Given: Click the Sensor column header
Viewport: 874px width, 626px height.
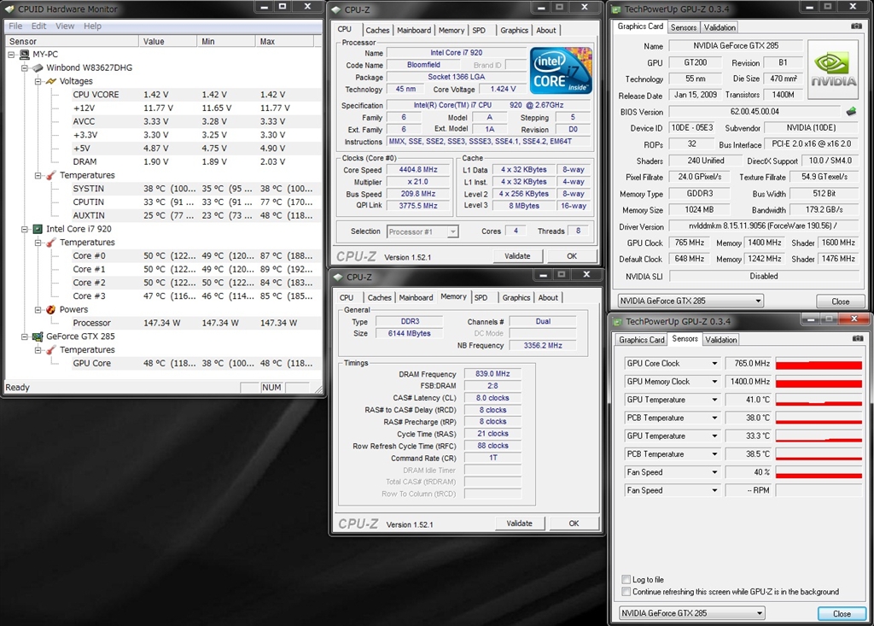Looking at the screenshot, I should (72, 41).
